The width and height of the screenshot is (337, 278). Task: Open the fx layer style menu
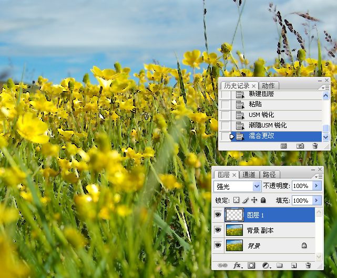point(238,265)
